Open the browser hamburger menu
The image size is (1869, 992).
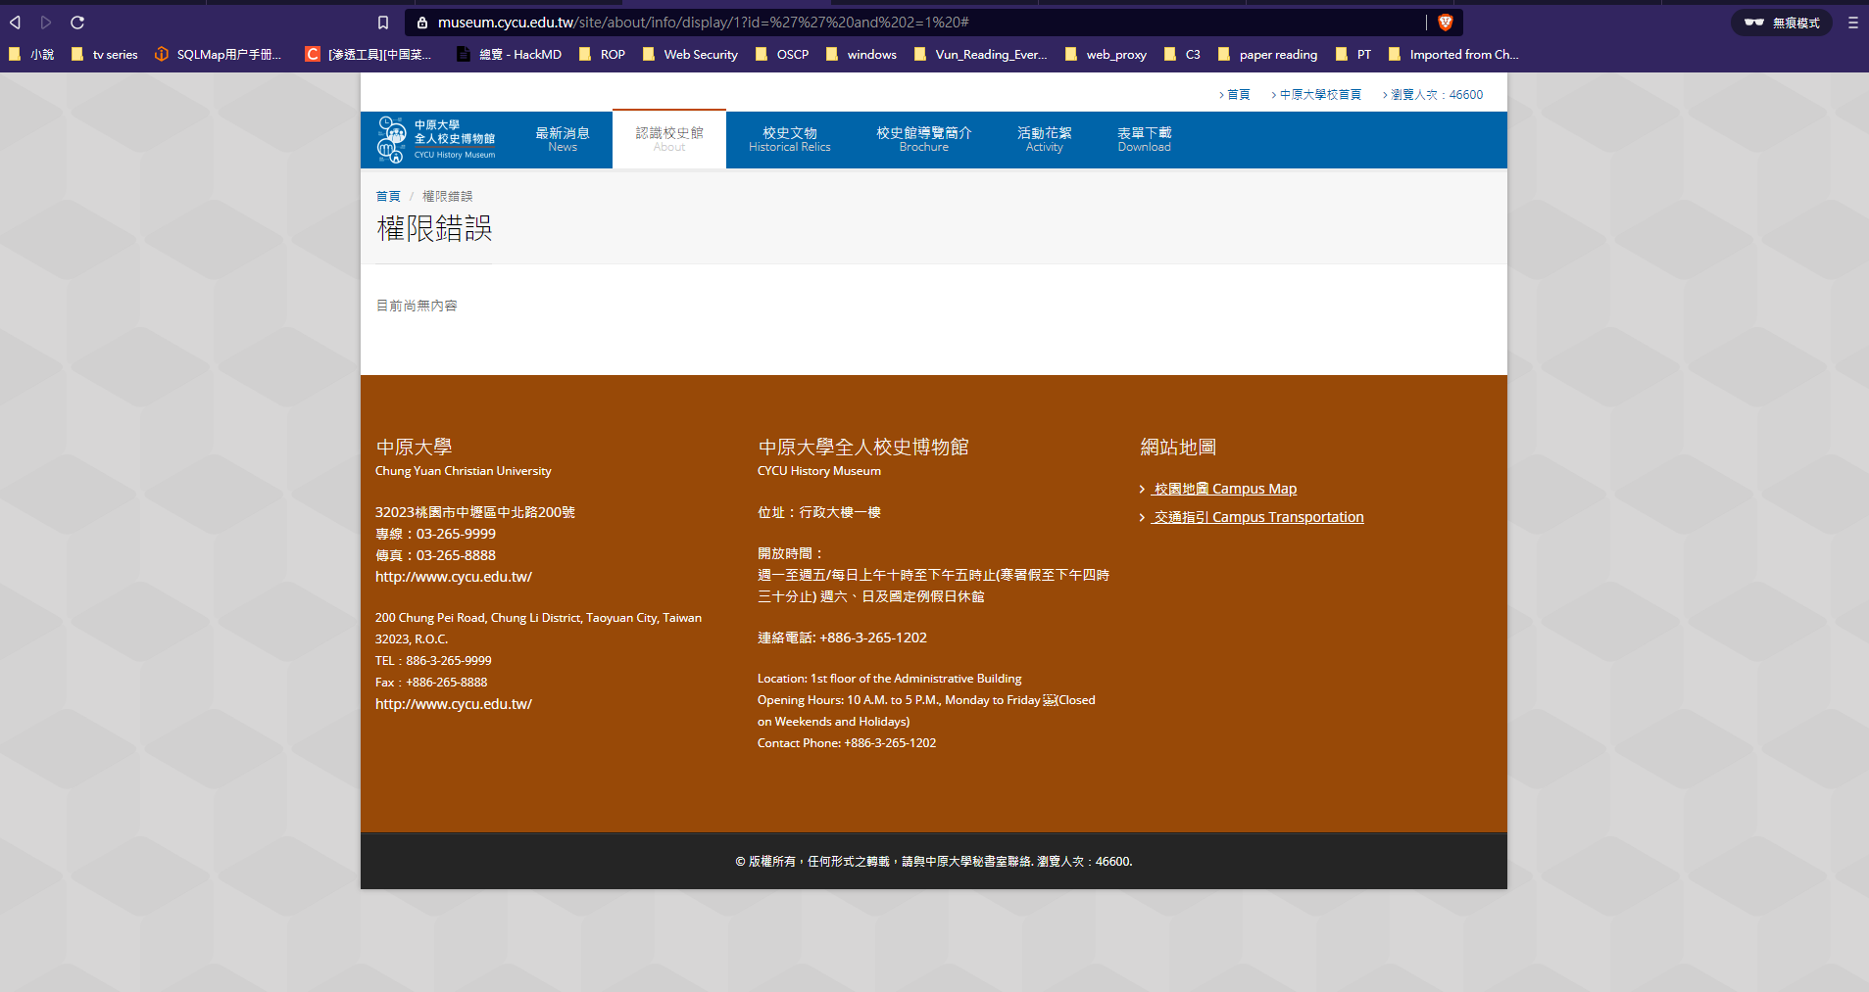(1852, 23)
